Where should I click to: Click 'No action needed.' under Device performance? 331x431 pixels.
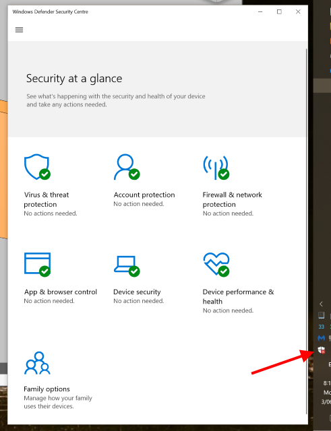(x=228, y=310)
